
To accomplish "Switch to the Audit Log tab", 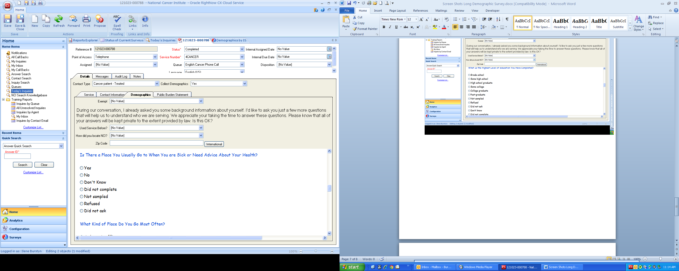I will point(121,76).
